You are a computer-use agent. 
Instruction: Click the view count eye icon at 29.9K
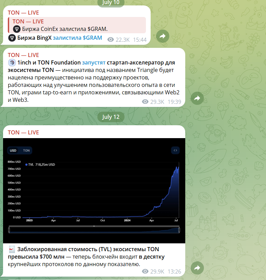[x=145, y=272]
